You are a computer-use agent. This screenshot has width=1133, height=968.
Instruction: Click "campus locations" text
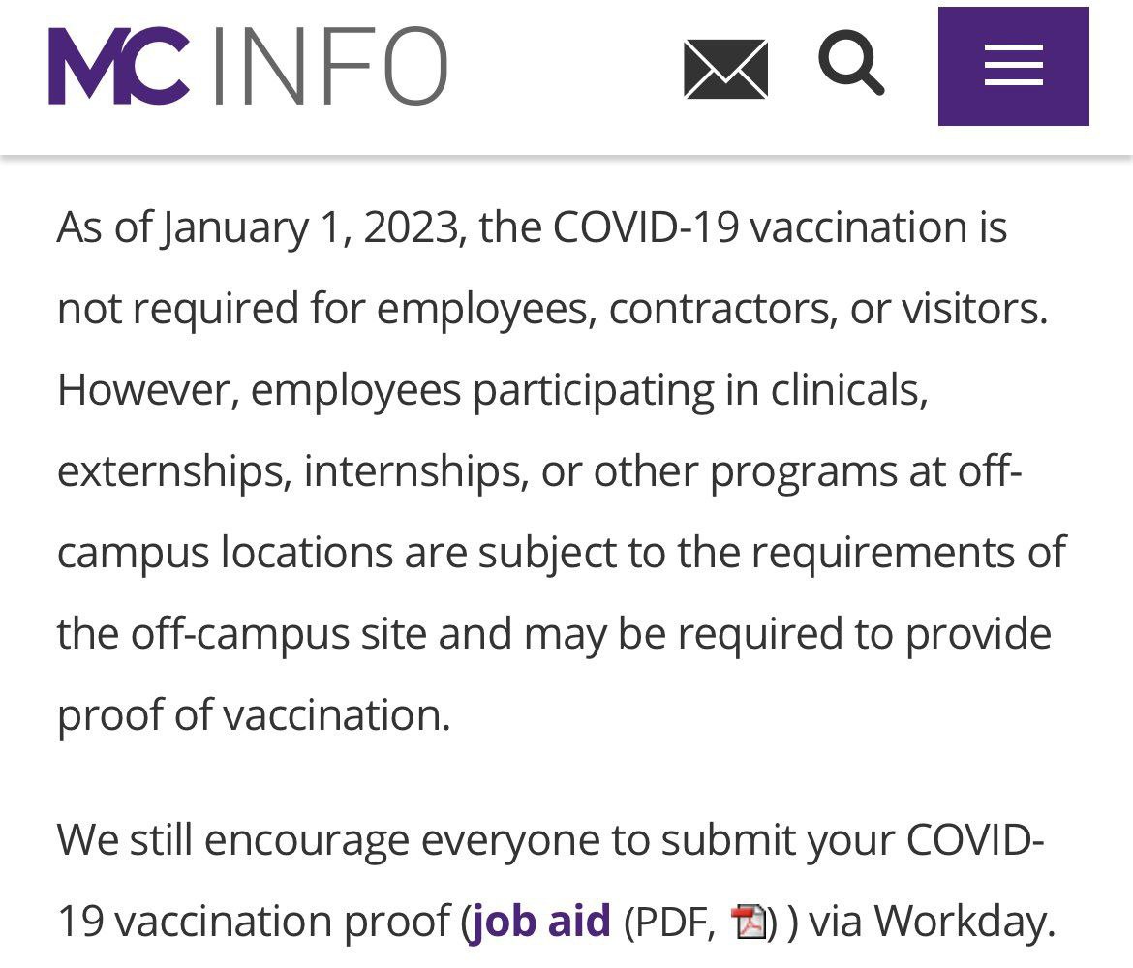pos(225,553)
